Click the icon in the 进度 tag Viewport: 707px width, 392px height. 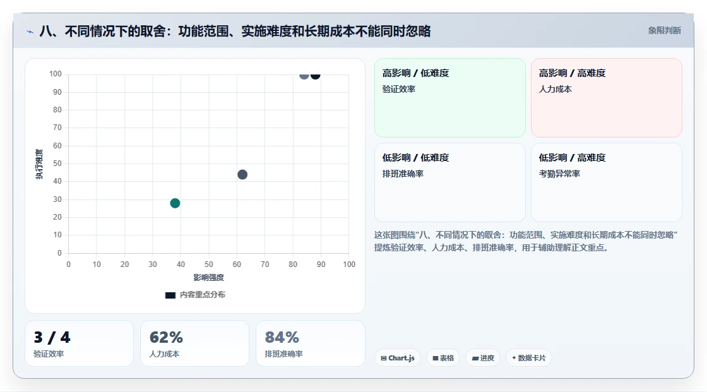(475, 358)
